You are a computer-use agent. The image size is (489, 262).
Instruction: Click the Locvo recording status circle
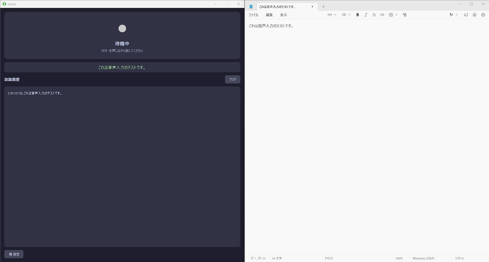tap(122, 28)
